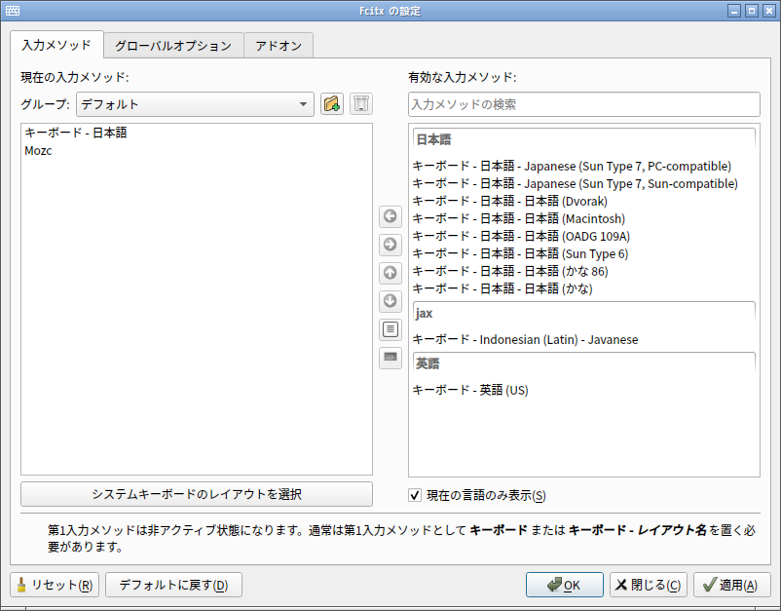Toggle 現在の言語のみ表示 checkbox
This screenshot has height=611, width=781.
415,495
